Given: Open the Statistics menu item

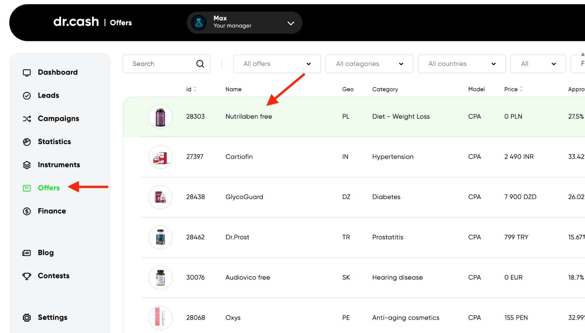Looking at the screenshot, I should (x=54, y=142).
